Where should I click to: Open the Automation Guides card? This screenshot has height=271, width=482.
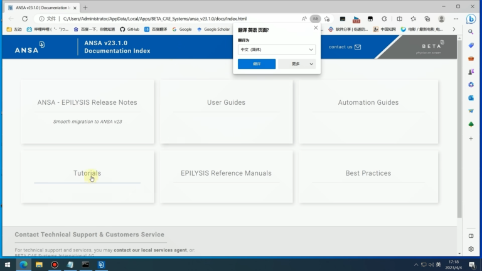click(368, 112)
